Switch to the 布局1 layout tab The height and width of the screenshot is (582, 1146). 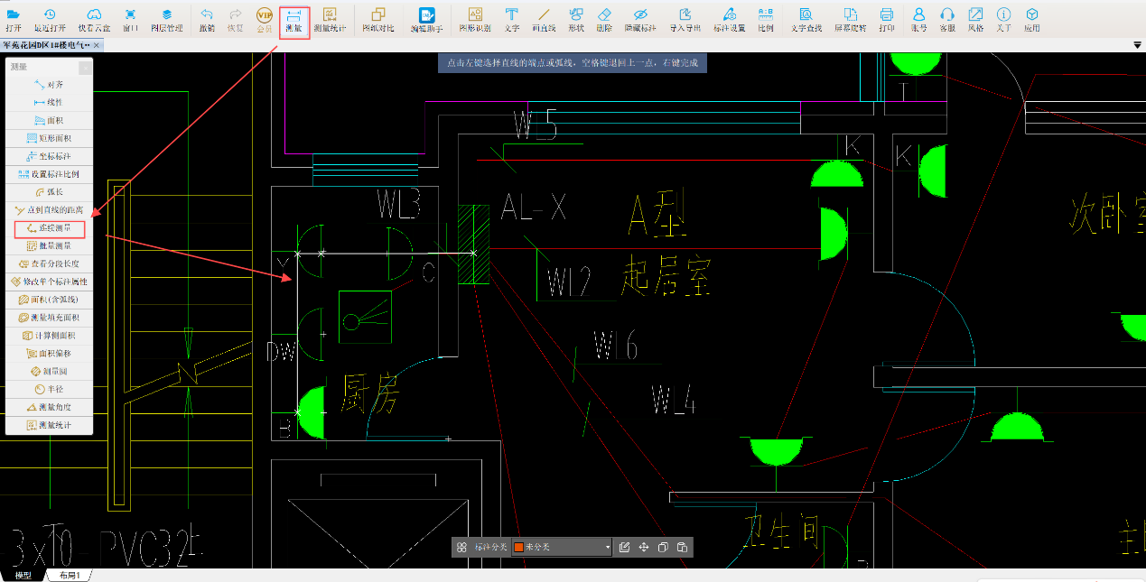click(70, 576)
